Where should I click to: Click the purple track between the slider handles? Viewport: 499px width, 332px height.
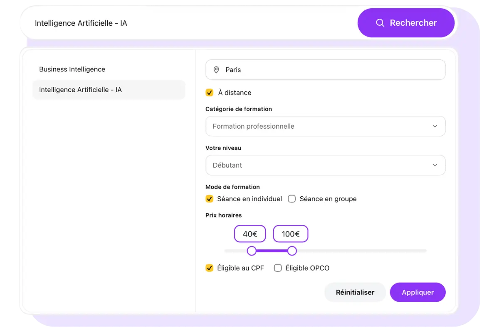click(x=272, y=251)
